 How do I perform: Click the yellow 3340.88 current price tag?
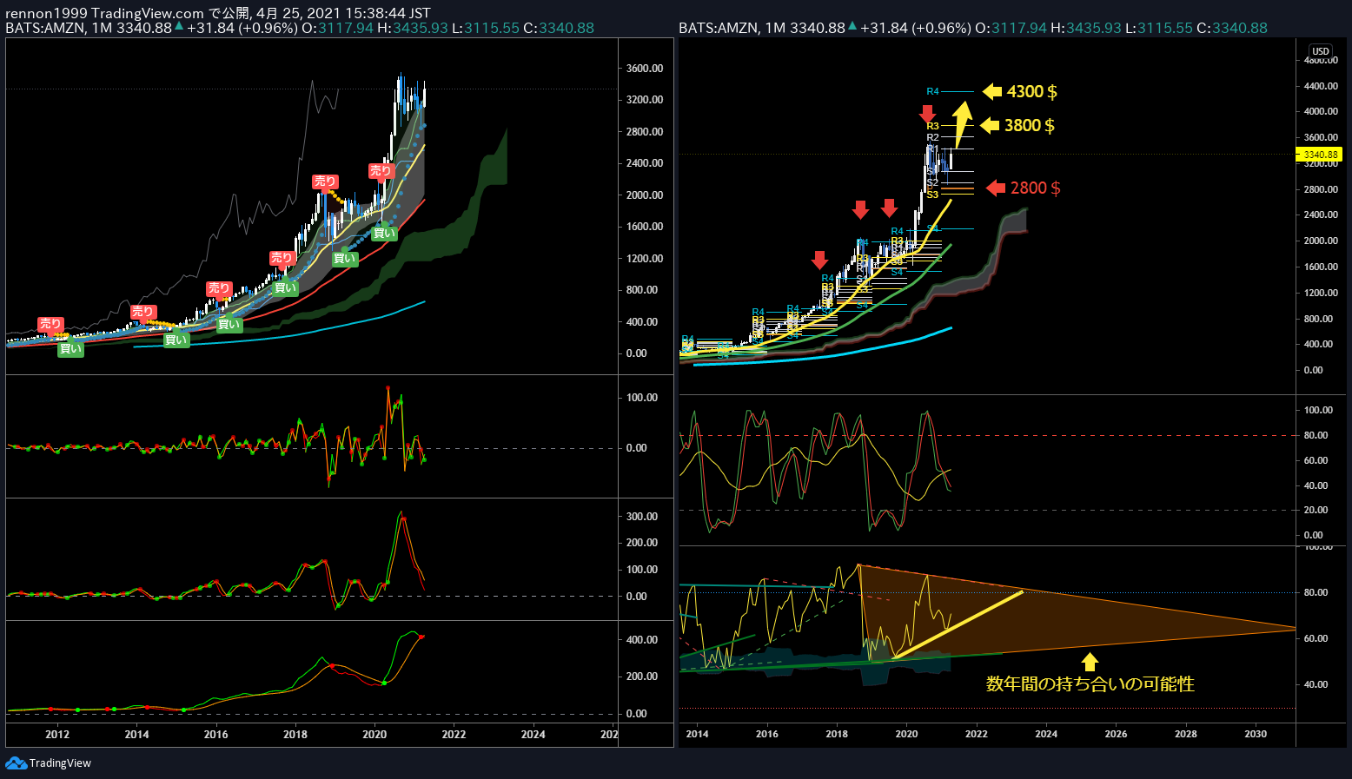[x=1320, y=155]
